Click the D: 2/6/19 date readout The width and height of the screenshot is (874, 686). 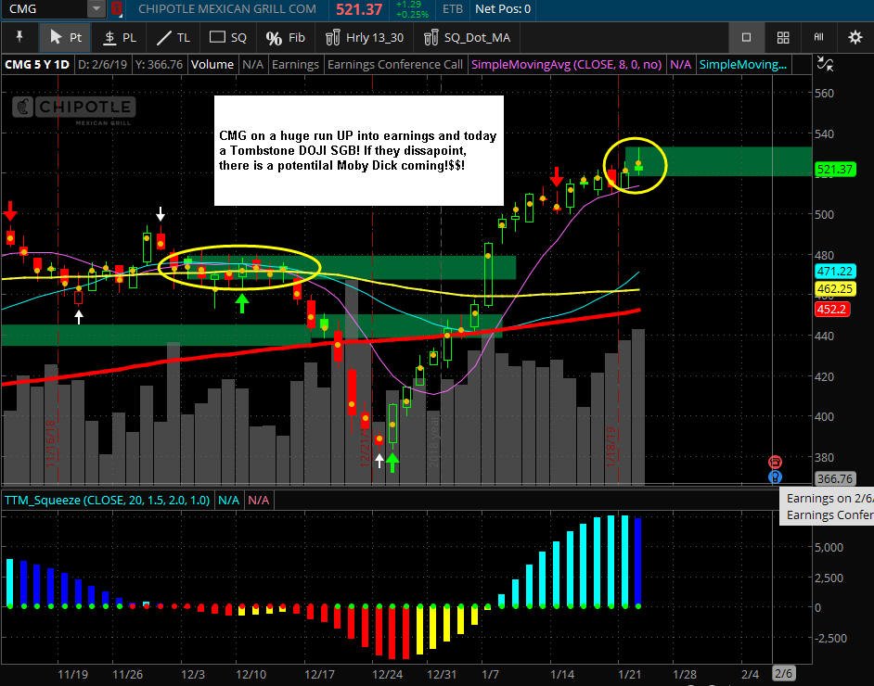point(103,65)
